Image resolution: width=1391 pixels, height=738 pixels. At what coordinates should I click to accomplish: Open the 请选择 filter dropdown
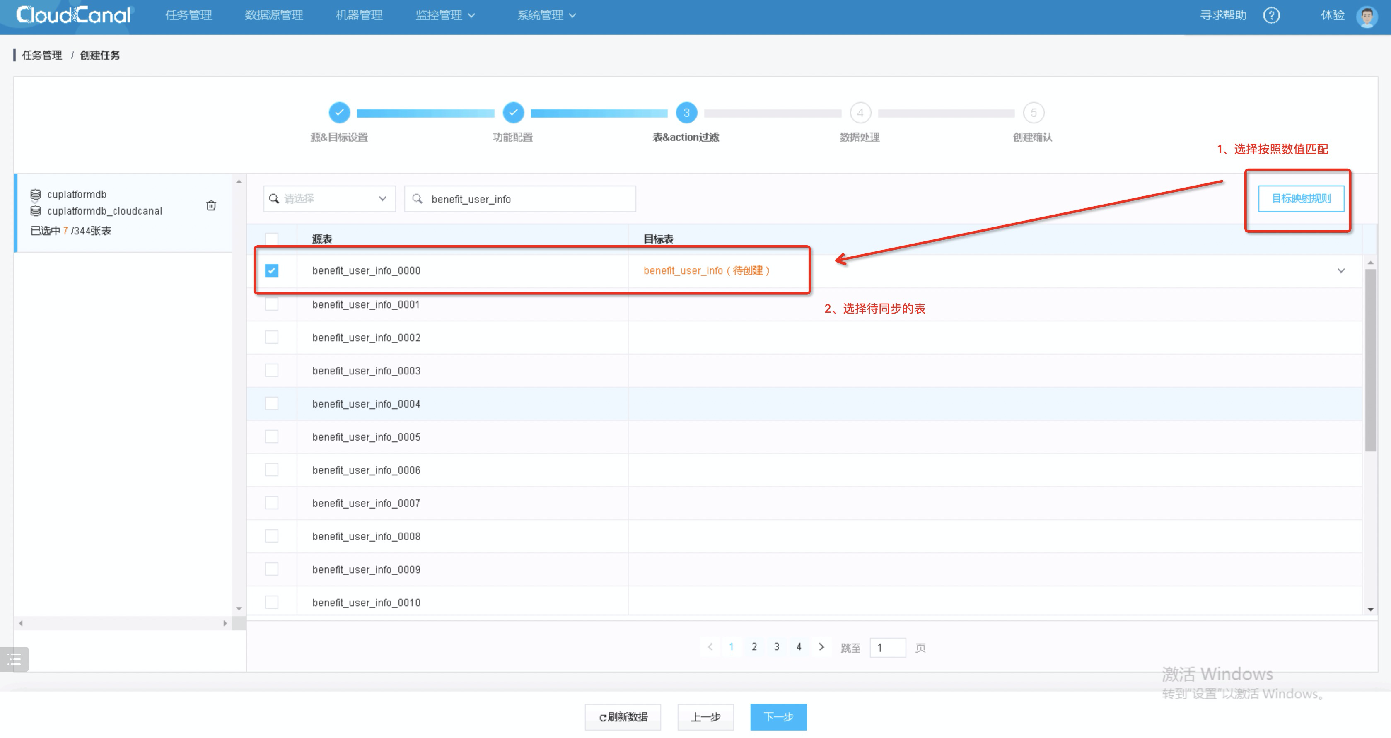pyautogui.click(x=329, y=199)
